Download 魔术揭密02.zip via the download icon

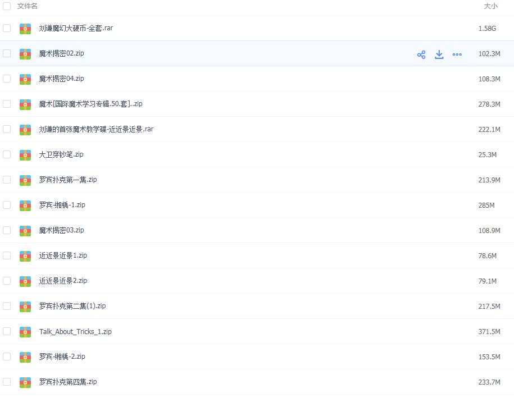(439, 54)
